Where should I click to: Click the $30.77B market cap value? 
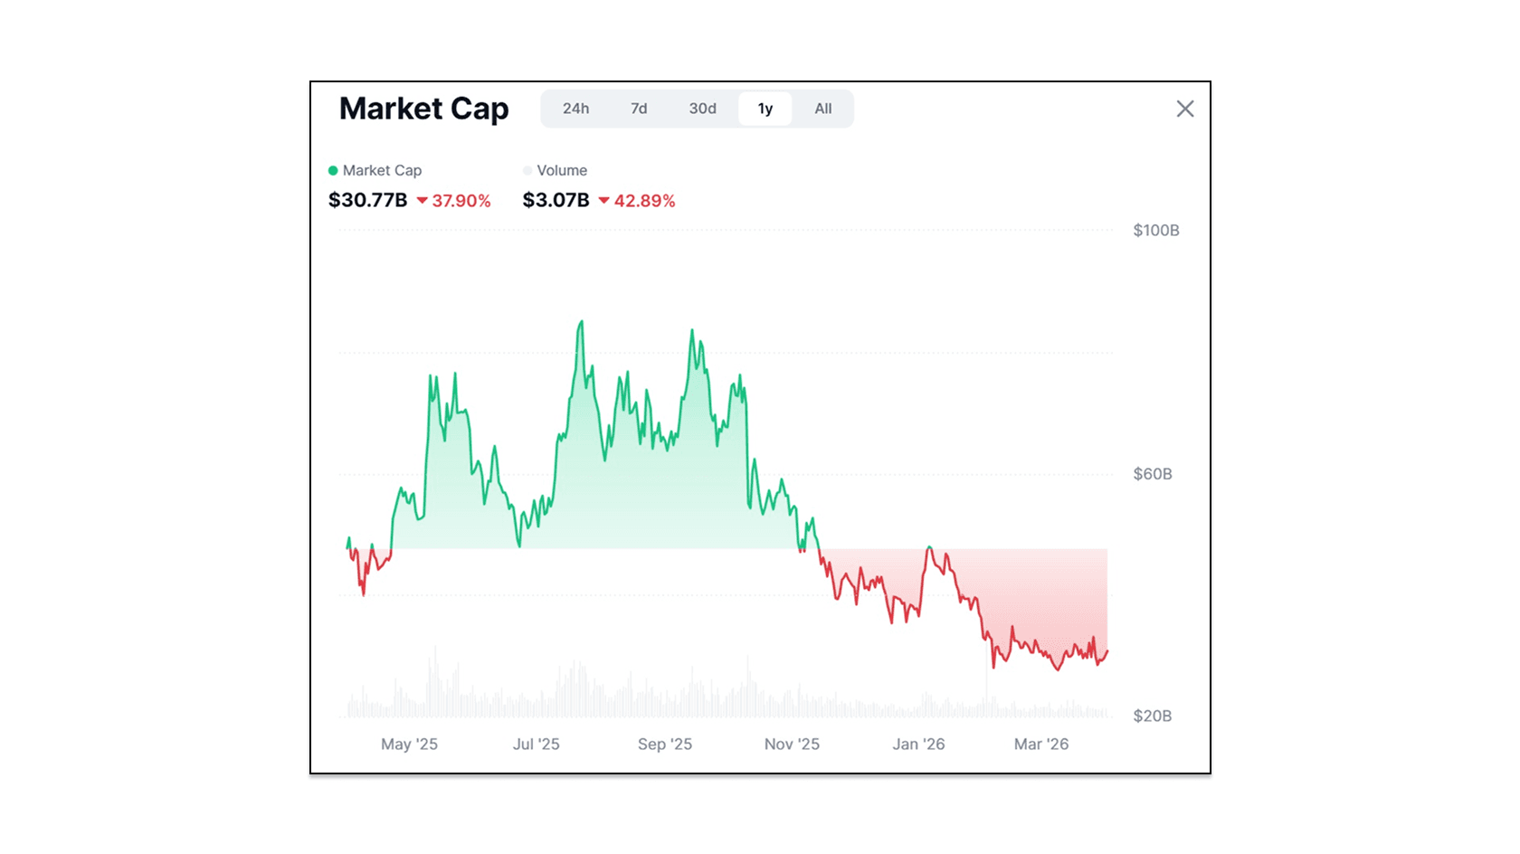367,200
